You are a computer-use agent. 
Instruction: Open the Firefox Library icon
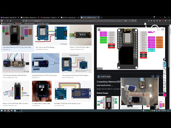click(x=151, y=21)
